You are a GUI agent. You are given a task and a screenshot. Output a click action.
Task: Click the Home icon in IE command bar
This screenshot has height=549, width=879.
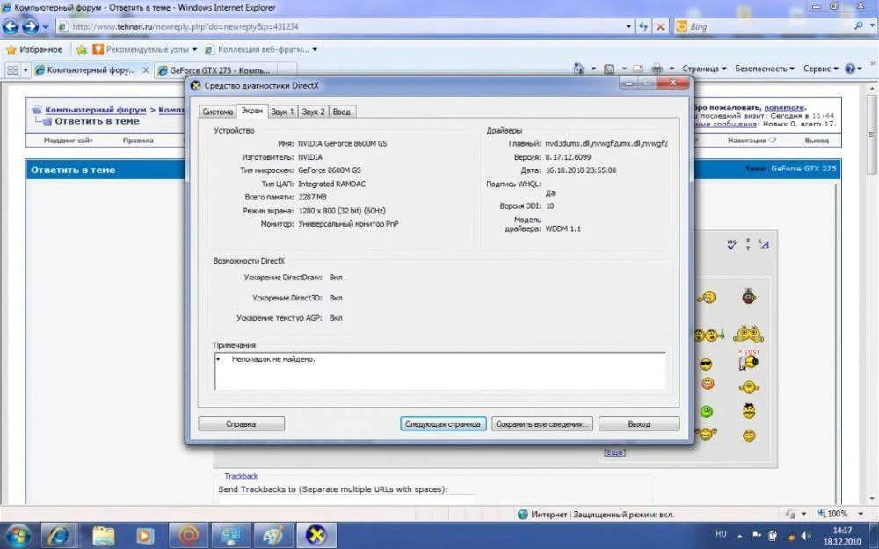tap(579, 69)
